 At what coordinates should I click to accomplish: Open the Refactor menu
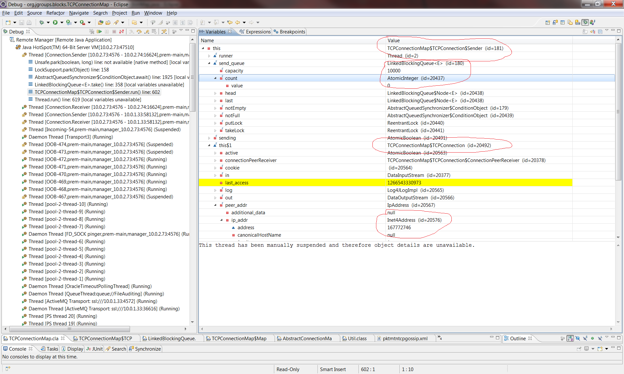[x=55, y=13]
